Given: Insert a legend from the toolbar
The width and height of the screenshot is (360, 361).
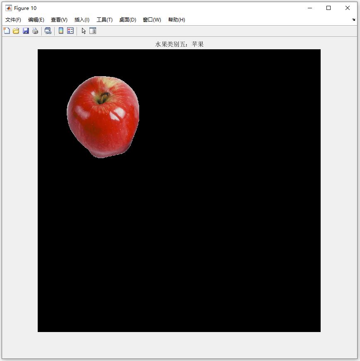Looking at the screenshot, I should [70, 31].
